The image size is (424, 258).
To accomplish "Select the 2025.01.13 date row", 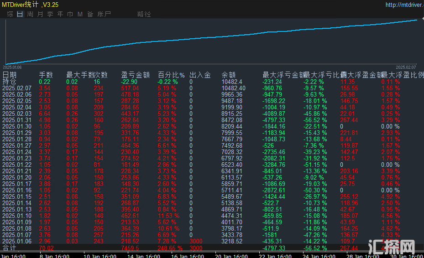I will click(x=212, y=210).
